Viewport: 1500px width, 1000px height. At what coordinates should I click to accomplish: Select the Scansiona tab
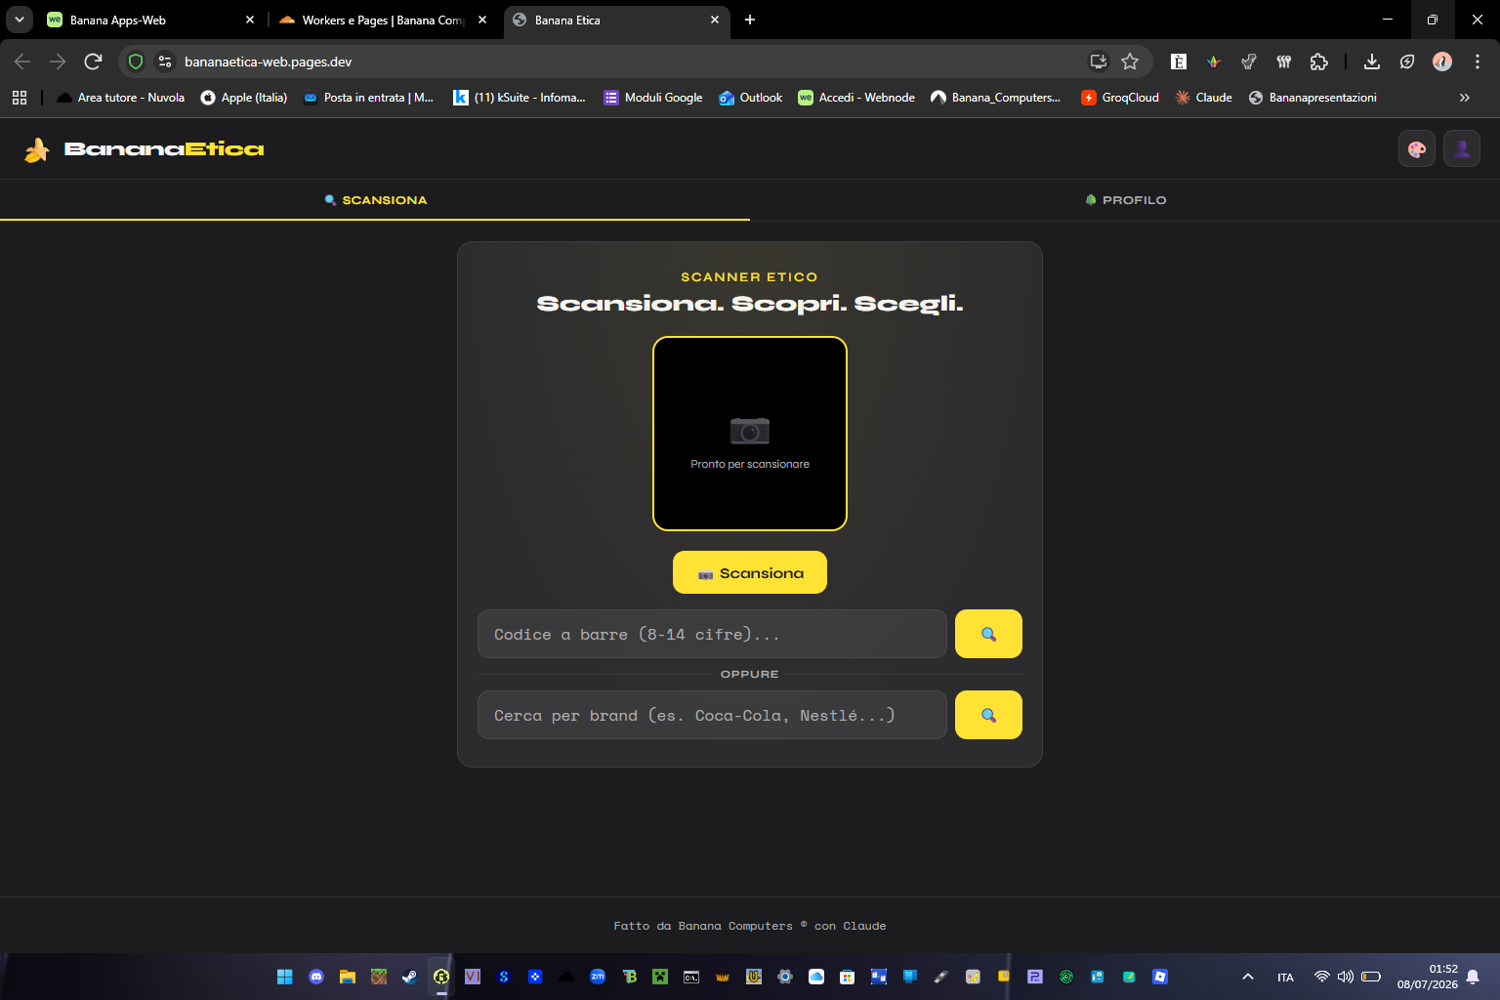375,200
